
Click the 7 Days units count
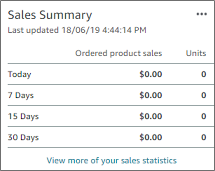pyautogui.click(x=204, y=95)
